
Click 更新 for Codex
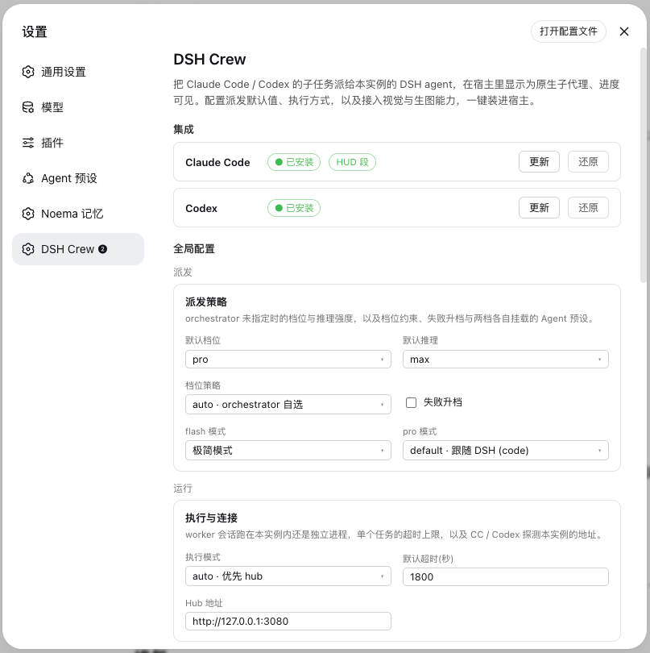(539, 207)
